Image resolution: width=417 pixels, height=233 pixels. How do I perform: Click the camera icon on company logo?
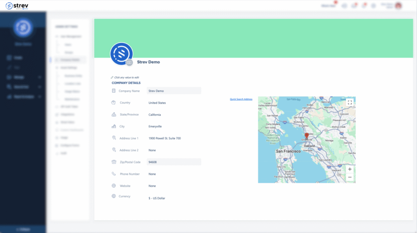(129, 63)
